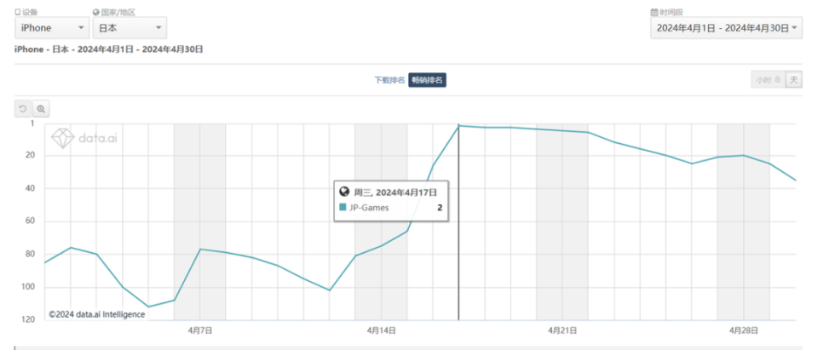Click the magnifier zoom icon
The image size is (818, 350).
40,109
